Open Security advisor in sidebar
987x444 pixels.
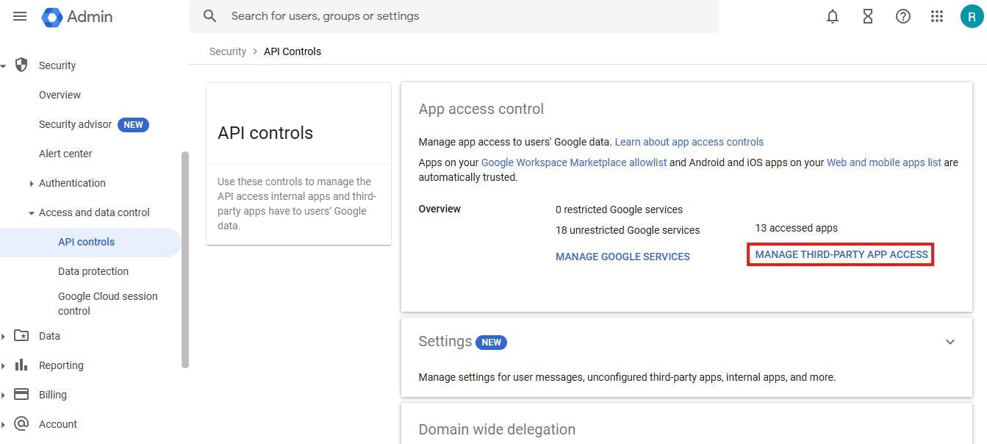coord(75,124)
